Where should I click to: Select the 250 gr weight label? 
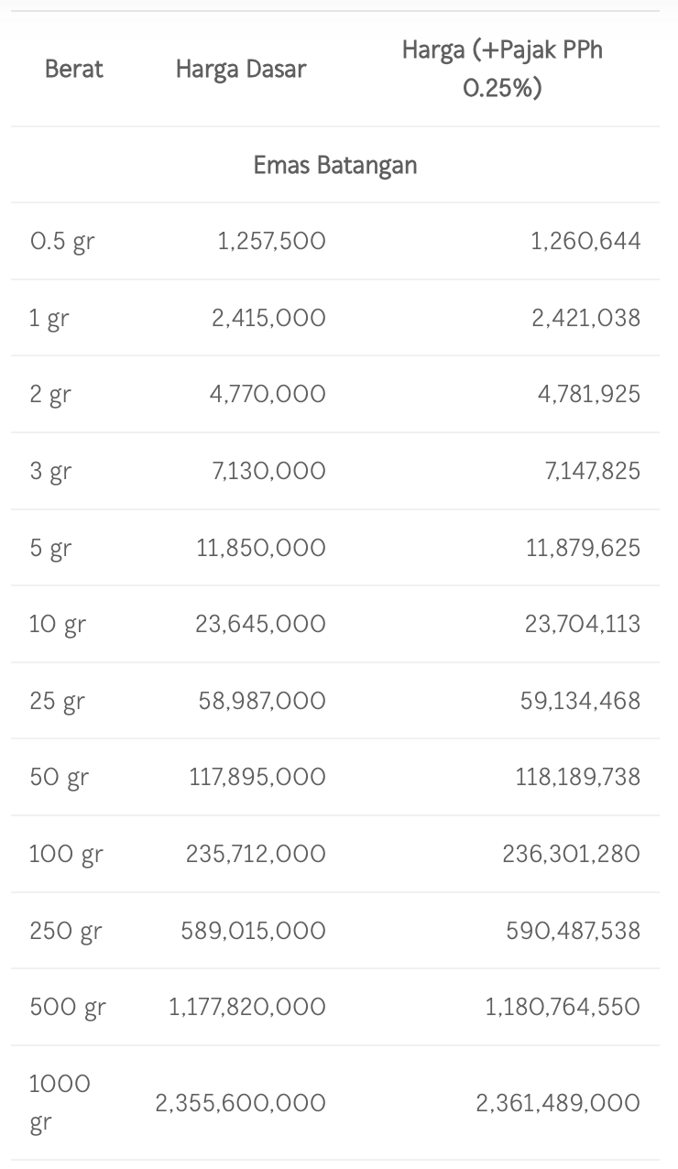(x=66, y=932)
